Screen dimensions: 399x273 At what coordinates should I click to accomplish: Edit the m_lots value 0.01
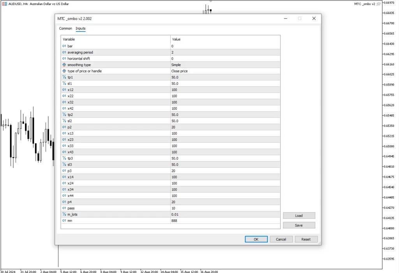tap(225, 214)
